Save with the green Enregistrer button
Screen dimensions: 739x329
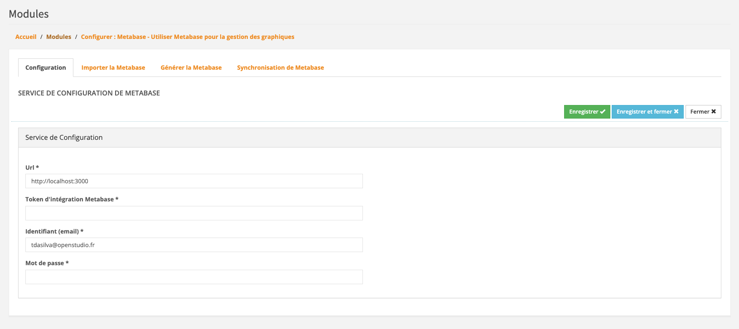tap(587, 112)
